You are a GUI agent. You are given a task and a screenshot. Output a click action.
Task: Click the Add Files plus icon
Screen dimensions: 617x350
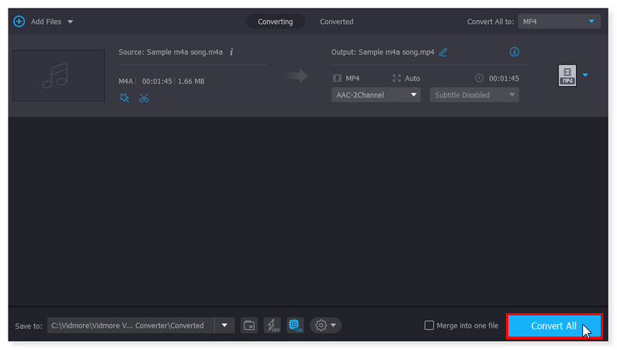coord(19,22)
